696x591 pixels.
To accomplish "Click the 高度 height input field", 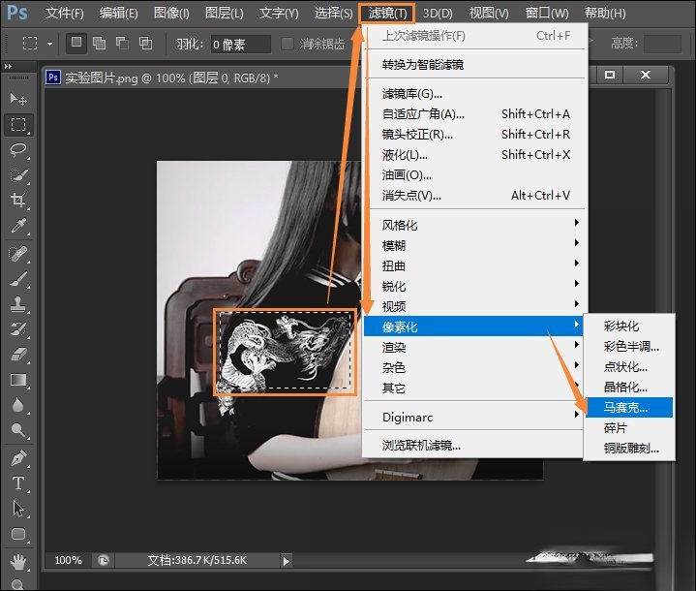I will [x=662, y=44].
